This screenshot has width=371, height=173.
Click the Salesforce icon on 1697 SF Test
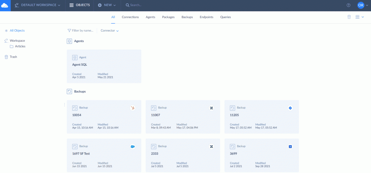[x=133, y=147]
